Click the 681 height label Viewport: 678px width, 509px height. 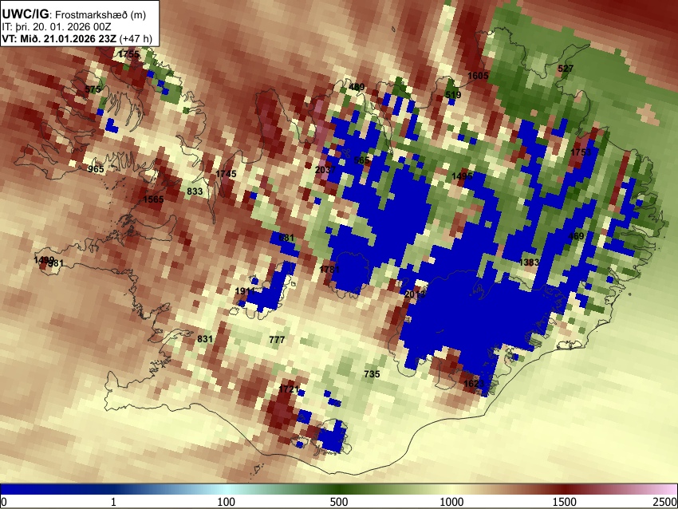(286, 238)
